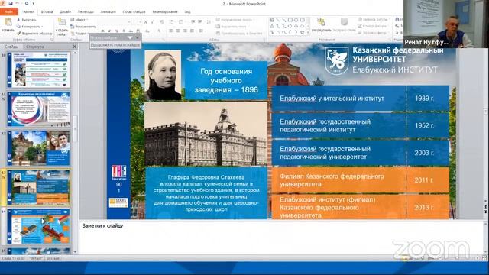The height and width of the screenshot is (275, 489).
Task: Click the Redo icon in quick access toolbar
Action: pos(27,3)
